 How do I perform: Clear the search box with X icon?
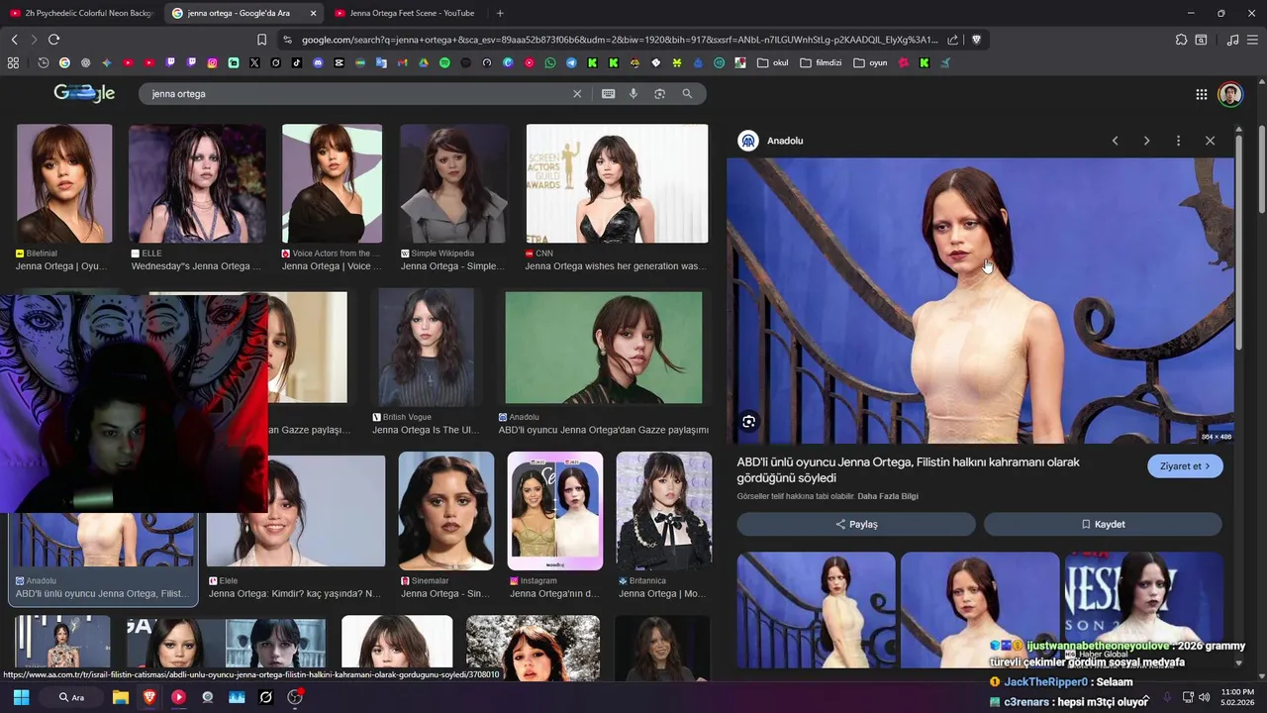[577, 94]
